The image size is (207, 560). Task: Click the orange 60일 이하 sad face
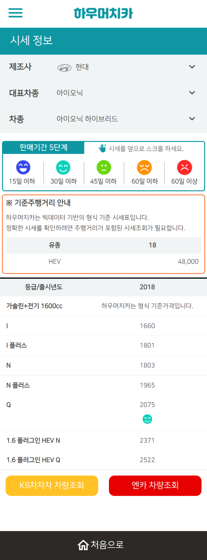[144, 167]
